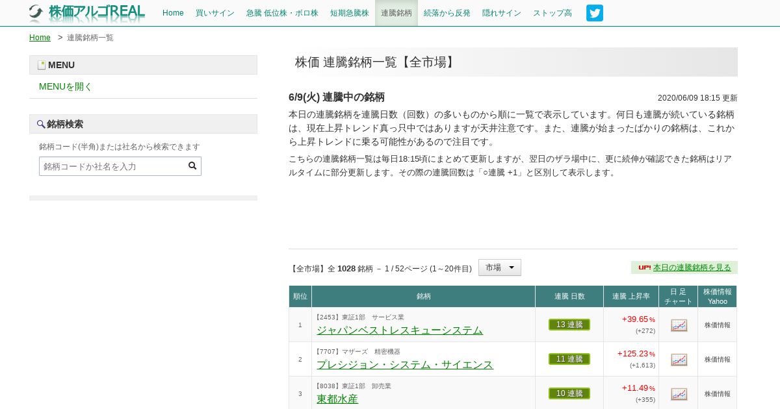Click the 株価アルゴREAL site logo
The image size is (780, 409).
coord(87,12)
